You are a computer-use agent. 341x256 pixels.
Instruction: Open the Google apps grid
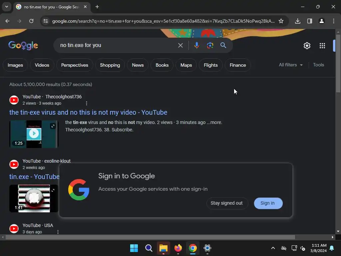[x=322, y=46]
